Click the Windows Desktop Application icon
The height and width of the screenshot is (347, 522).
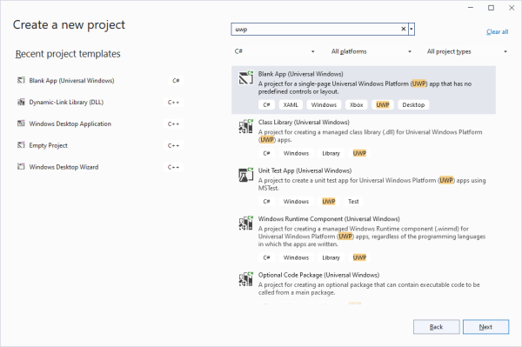coord(21,123)
